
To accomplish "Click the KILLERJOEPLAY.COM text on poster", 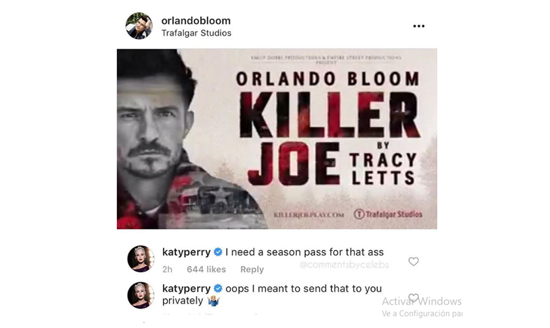I will 309,215.
